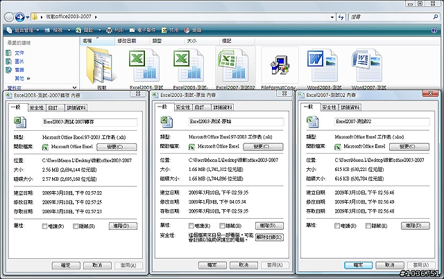Image resolution: width=444 pixels, height=279 pixels.
Task: Click the search box in Explorer
Action: (394, 17)
